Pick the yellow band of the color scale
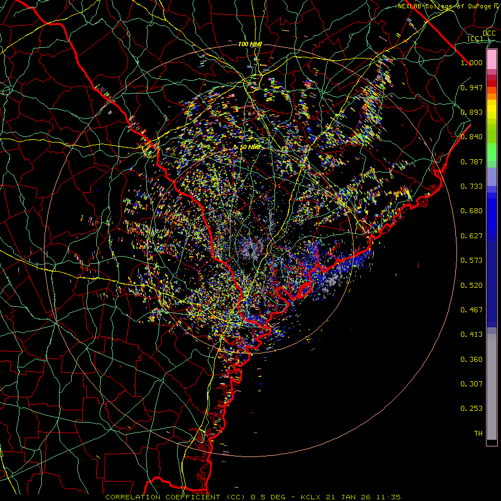 [x=492, y=109]
